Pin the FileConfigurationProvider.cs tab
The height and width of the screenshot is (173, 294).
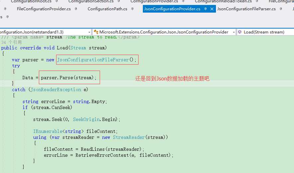[x=76, y=9]
